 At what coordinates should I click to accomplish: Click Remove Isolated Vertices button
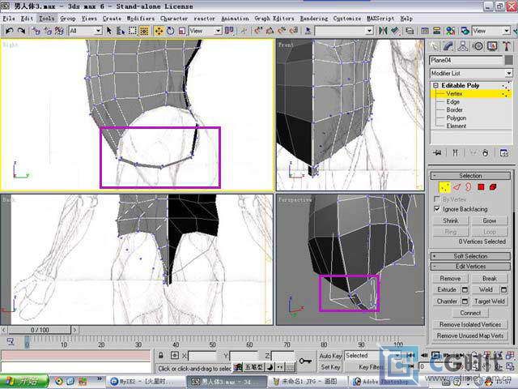point(470,325)
